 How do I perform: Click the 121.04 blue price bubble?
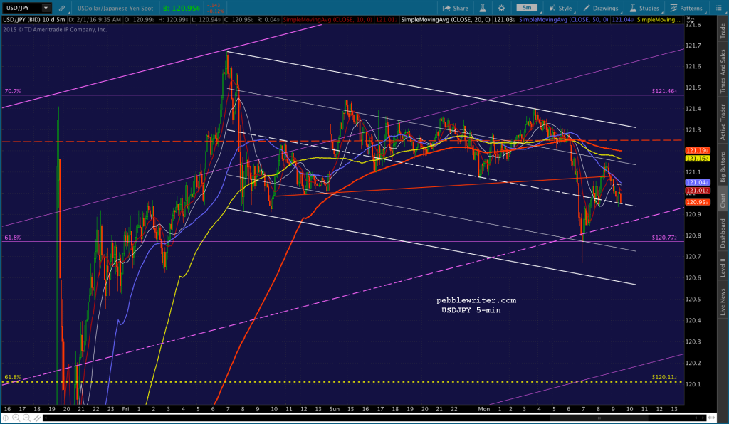click(x=698, y=183)
